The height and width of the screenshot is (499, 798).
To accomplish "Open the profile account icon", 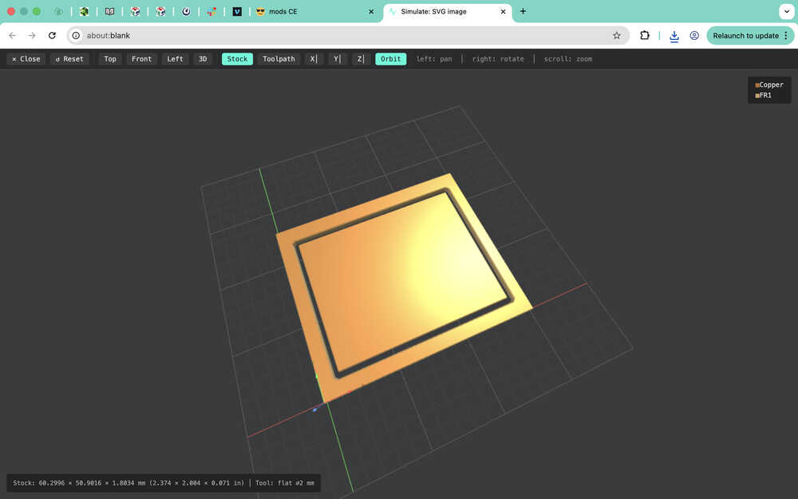I will pyautogui.click(x=694, y=36).
